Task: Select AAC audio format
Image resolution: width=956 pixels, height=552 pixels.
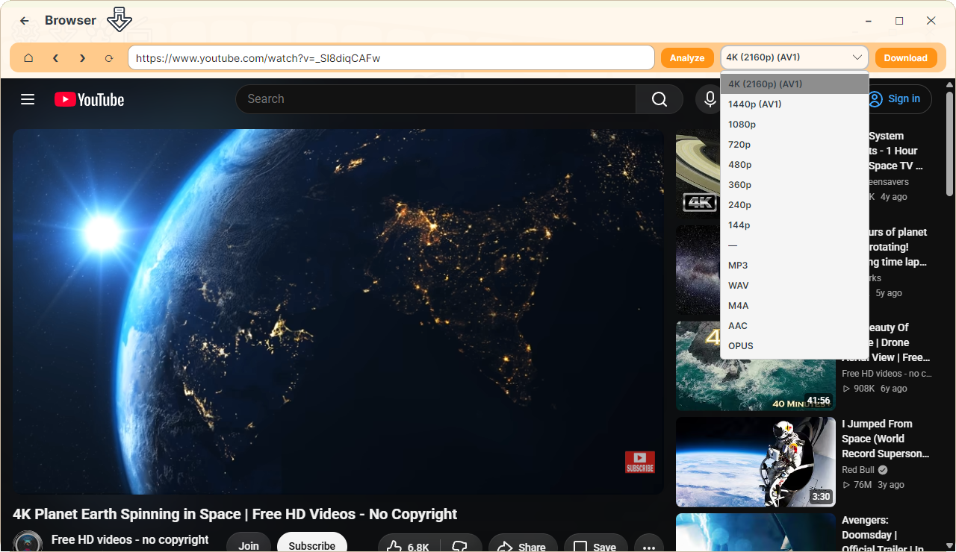Action: (x=795, y=325)
